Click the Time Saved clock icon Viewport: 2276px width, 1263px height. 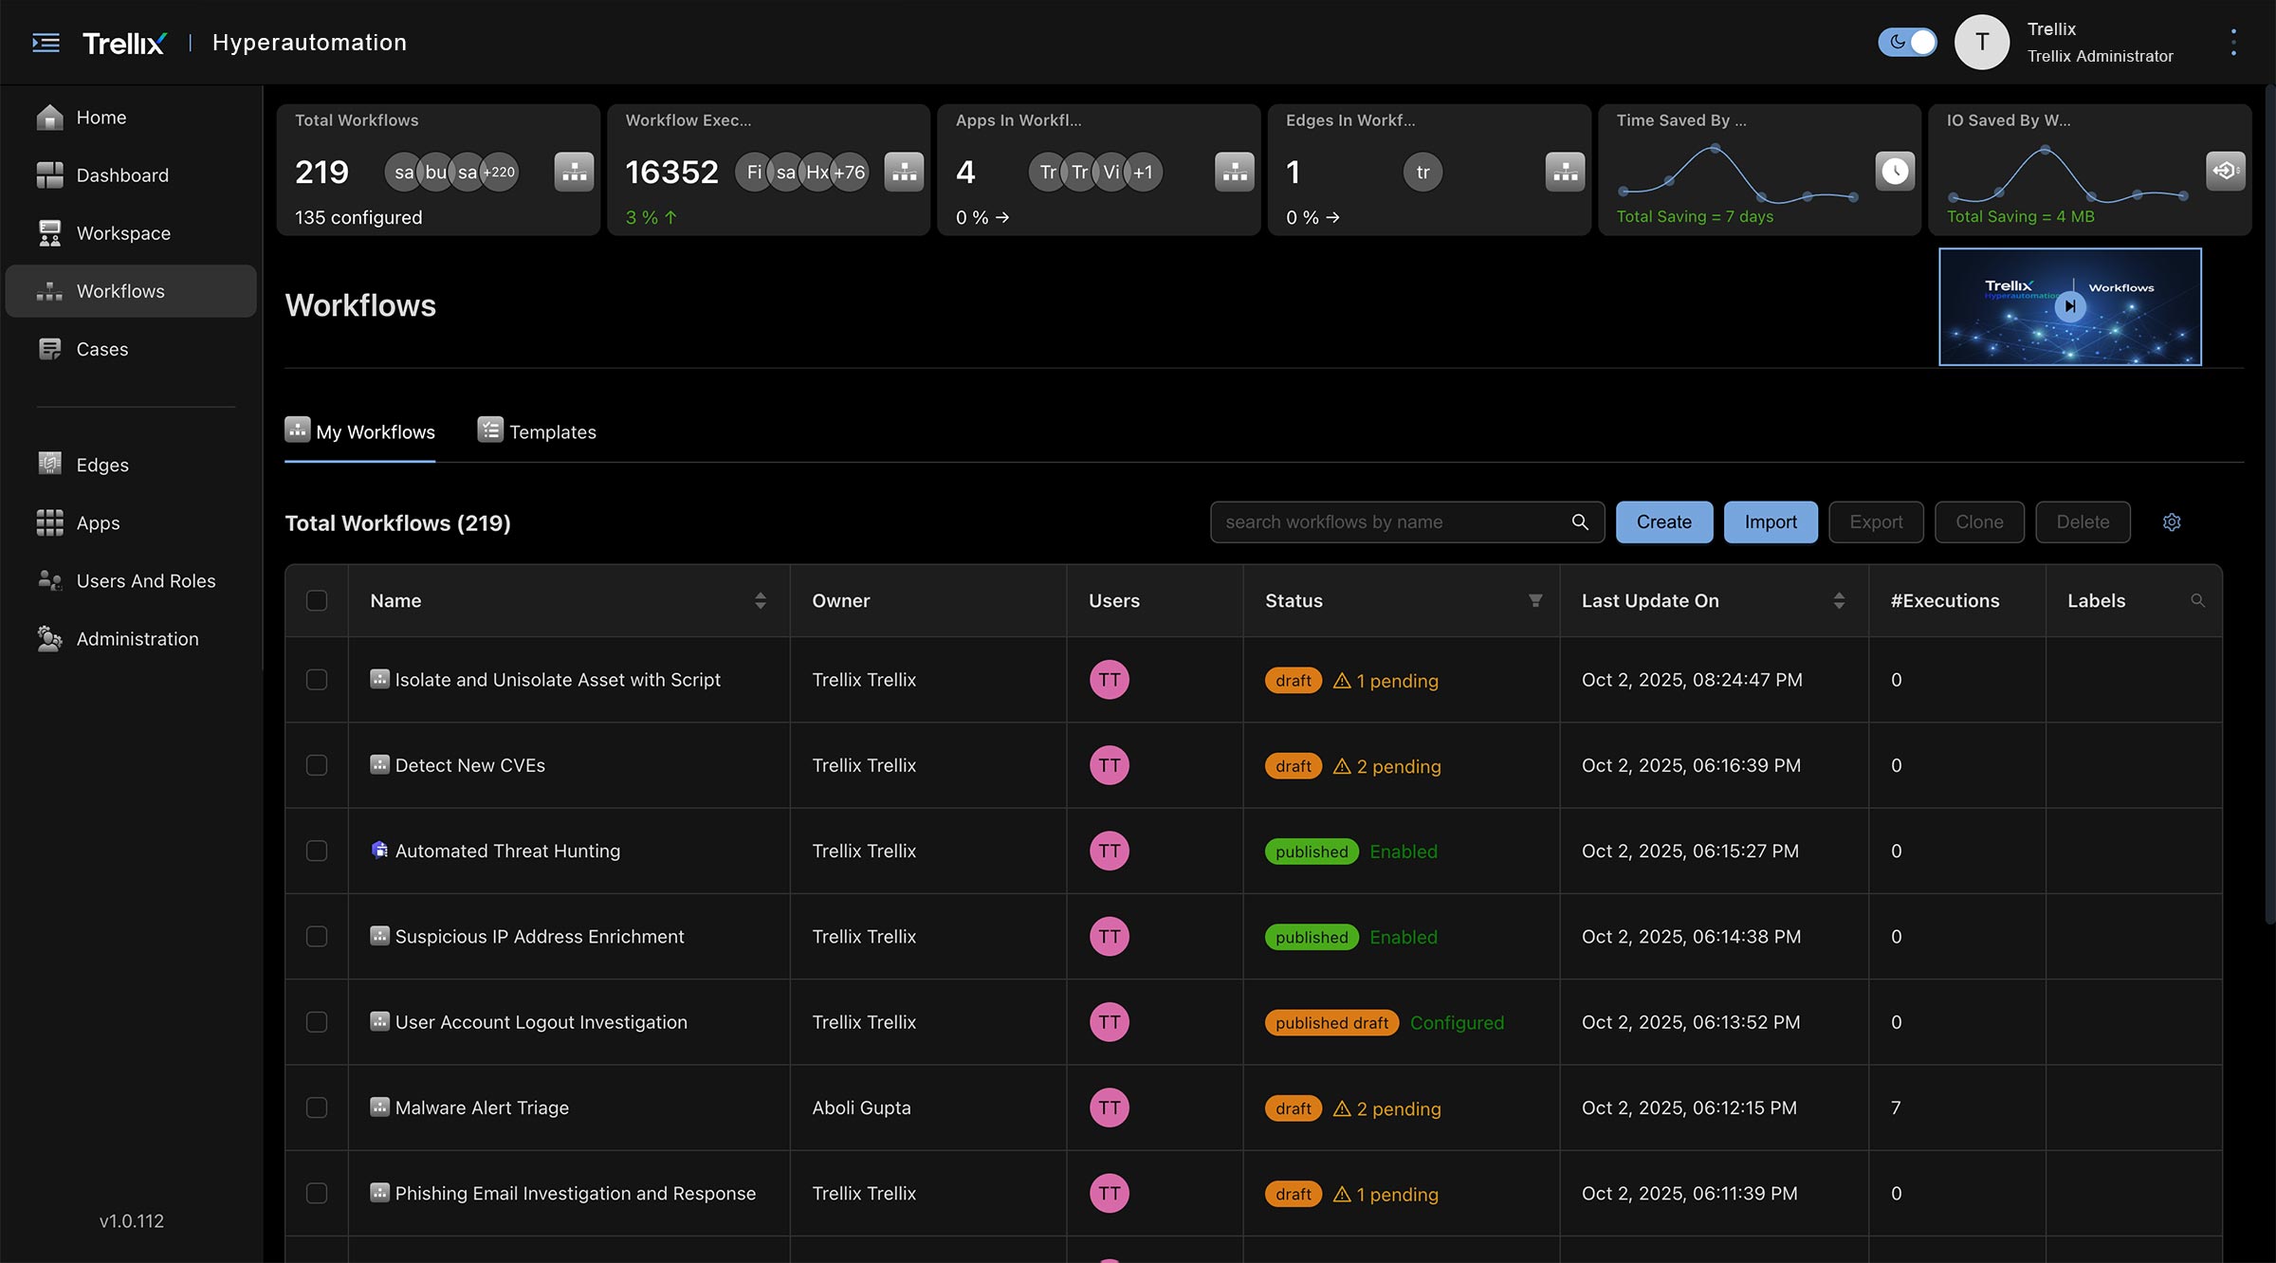coord(1895,171)
